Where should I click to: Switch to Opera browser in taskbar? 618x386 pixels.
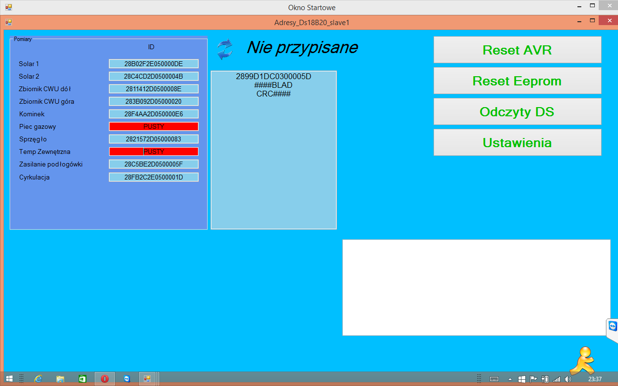tap(105, 379)
